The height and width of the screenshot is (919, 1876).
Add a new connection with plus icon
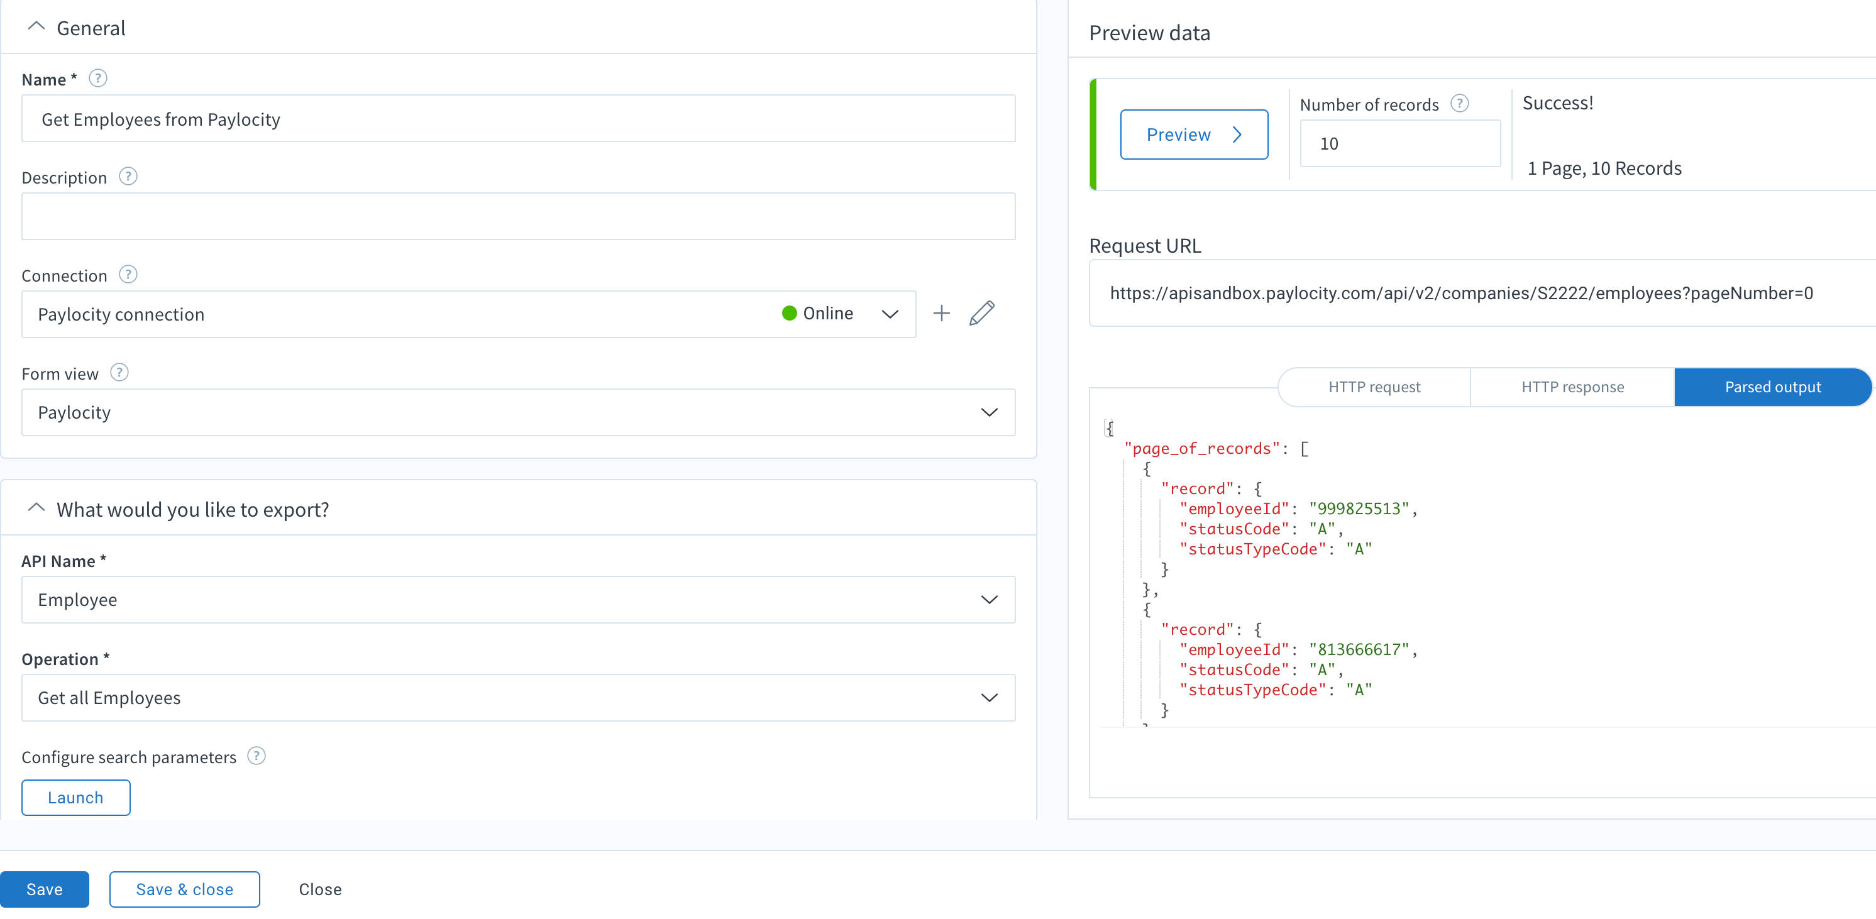click(941, 313)
